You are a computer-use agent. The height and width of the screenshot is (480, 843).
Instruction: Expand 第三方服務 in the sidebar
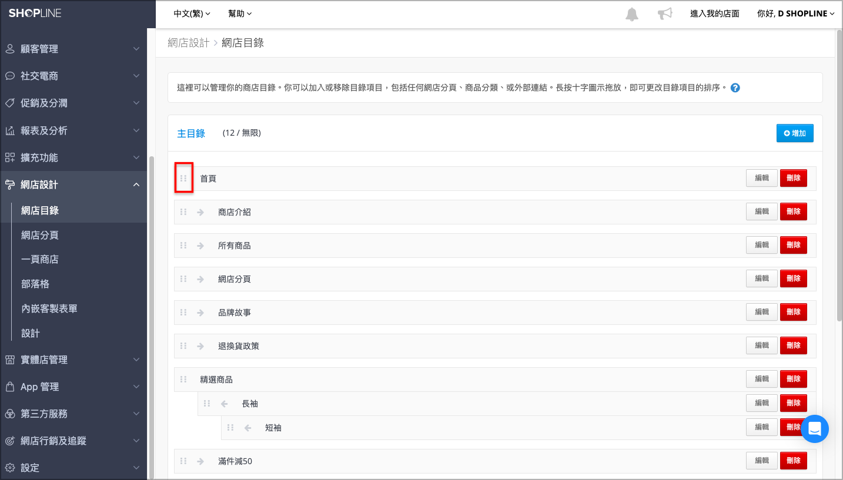tap(73, 414)
